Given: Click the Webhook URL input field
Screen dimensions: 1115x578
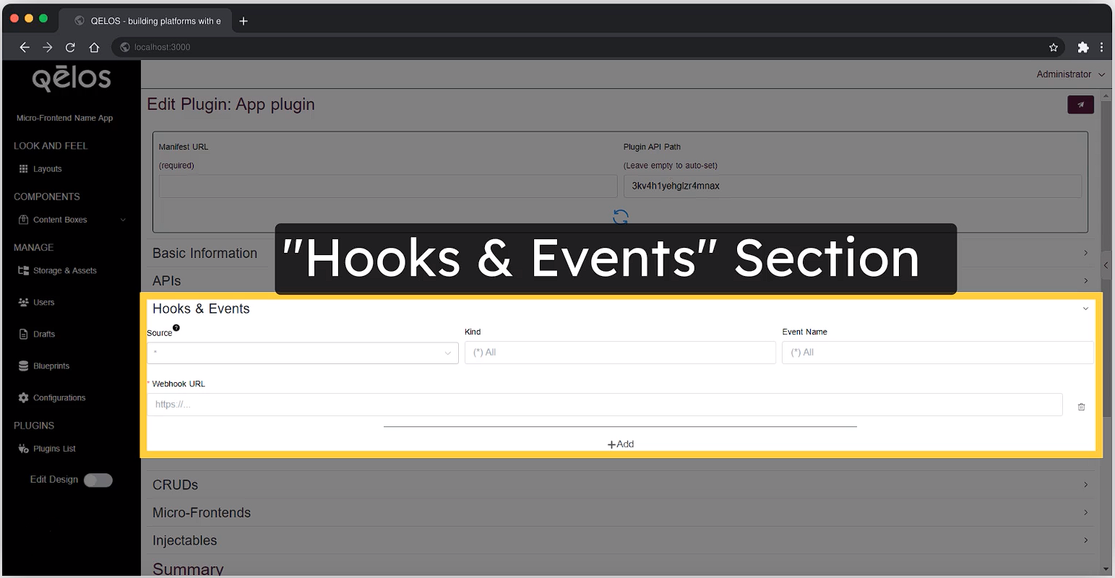Looking at the screenshot, I should click(604, 405).
